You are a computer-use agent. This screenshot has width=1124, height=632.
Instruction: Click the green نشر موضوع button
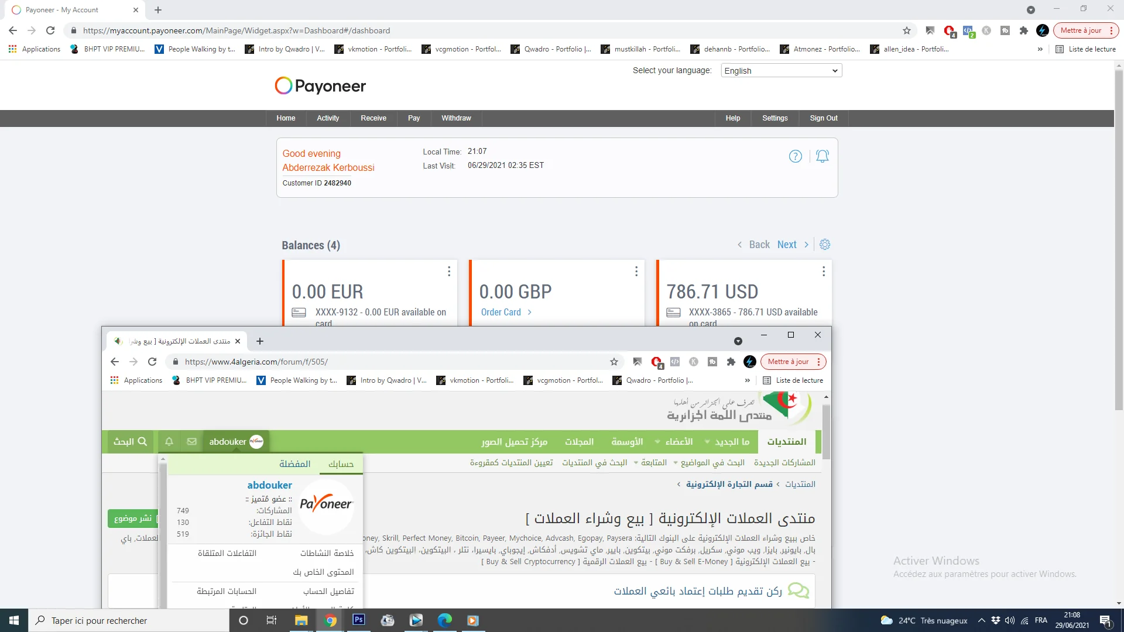pos(133,518)
